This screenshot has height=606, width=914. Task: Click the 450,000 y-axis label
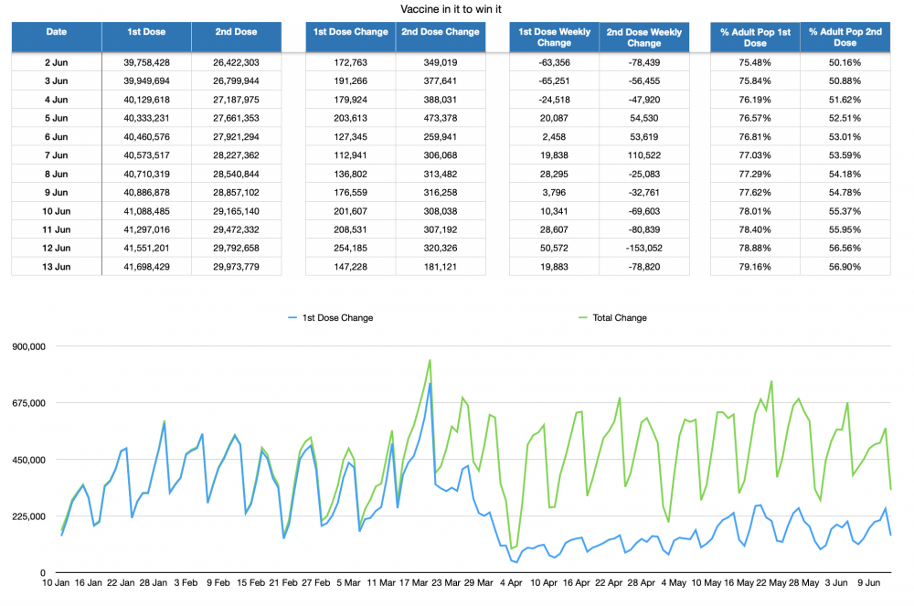pos(28,460)
